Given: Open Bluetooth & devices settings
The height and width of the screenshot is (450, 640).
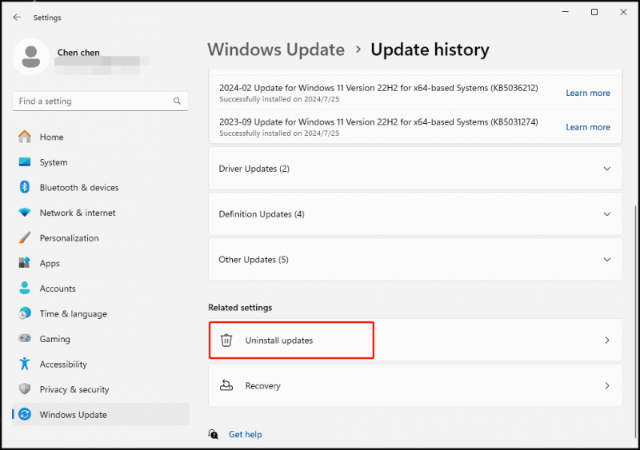Looking at the screenshot, I should [101, 187].
